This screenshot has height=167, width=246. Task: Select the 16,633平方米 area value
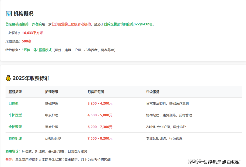32,33
